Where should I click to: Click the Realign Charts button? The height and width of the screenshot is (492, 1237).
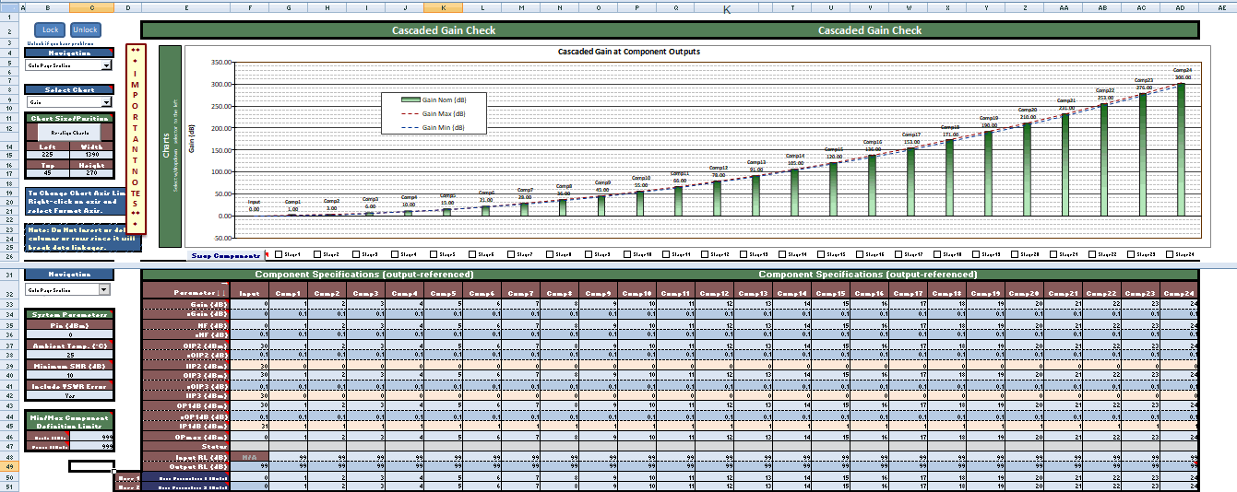pyautogui.click(x=68, y=132)
